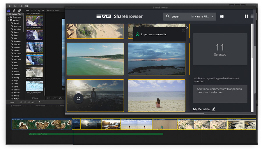Expand the Sma...ions folder triangle
The image size is (262, 150).
point(8,17)
